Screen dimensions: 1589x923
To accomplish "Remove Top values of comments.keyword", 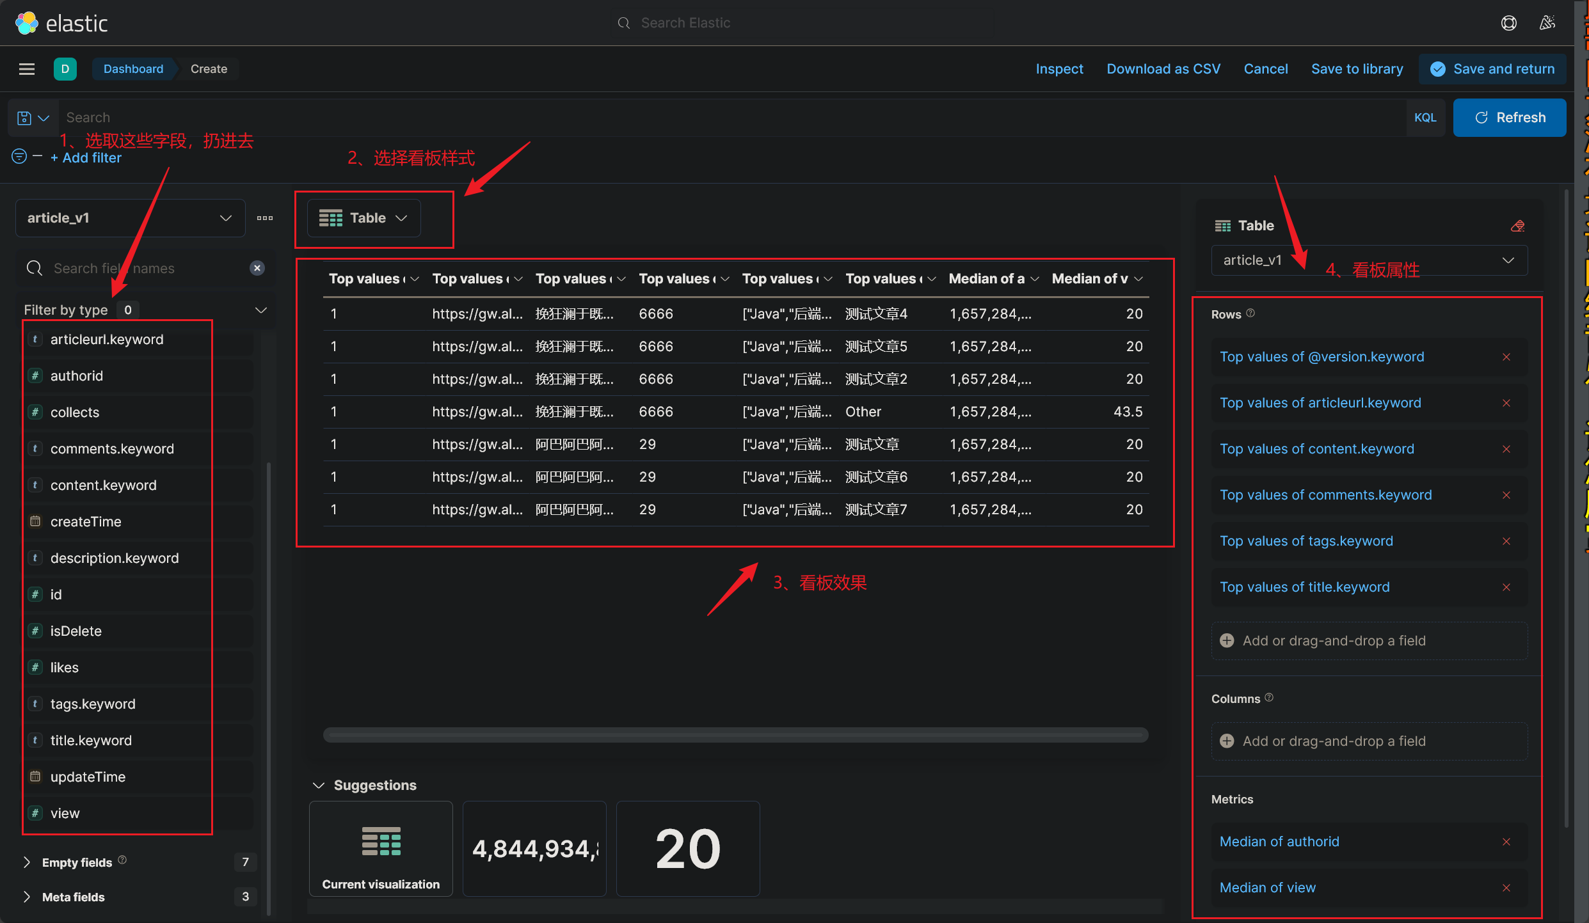I will tap(1506, 495).
